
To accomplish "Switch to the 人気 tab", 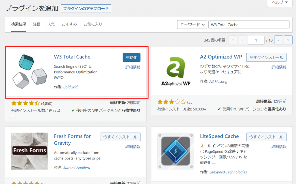I will click(x=51, y=24).
